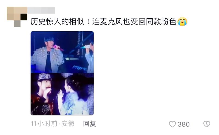This screenshot has height=135, width=219.
Task: Click the top photo with pink microphone
Action: (62, 52)
